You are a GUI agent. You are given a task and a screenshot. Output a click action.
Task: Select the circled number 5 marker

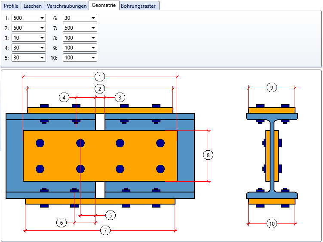point(110,215)
